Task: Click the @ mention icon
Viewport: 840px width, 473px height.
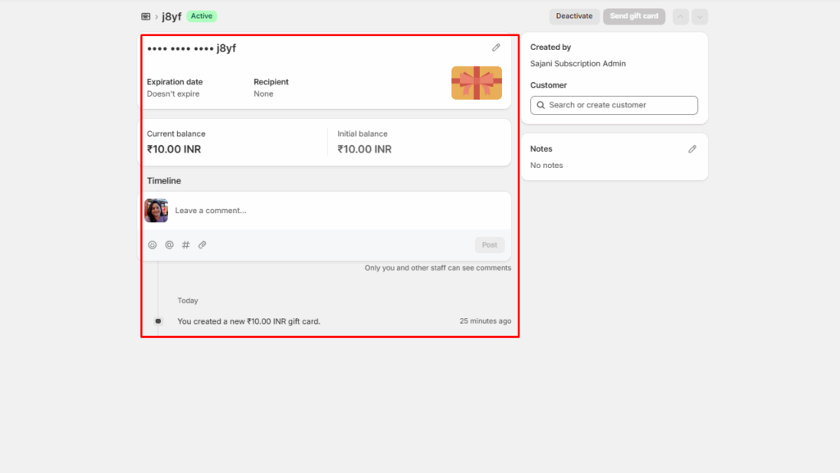Action: (x=169, y=244)
